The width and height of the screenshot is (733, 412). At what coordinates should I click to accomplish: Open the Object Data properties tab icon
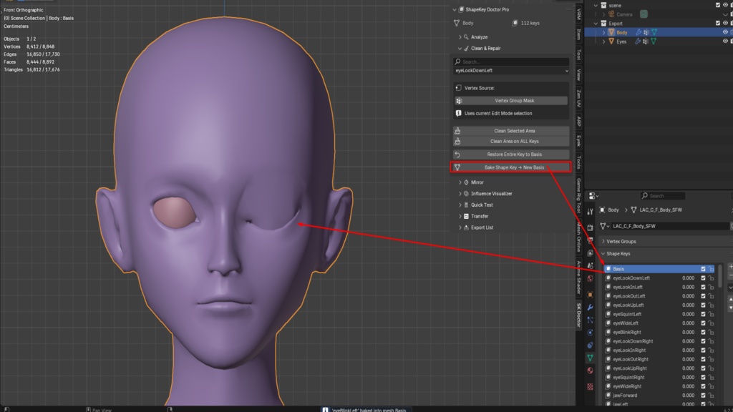tap(590, 358)
